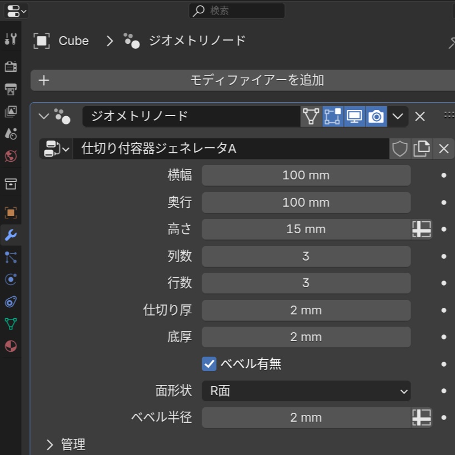Open the 面形状 dropdown showing R面
The height and width of the screenshot is (455, 455).
[306, 391]
